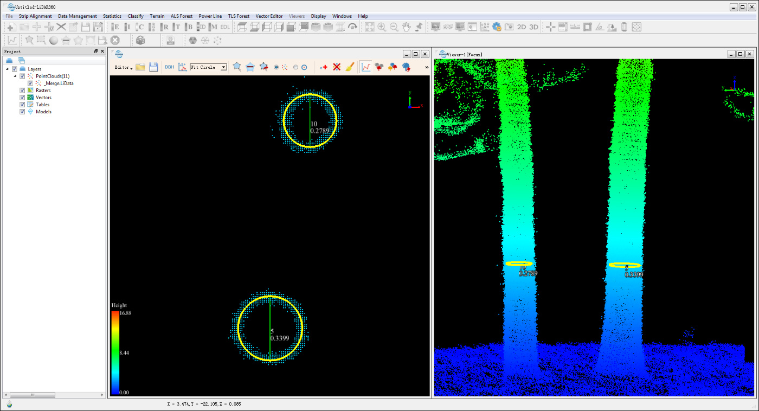The image size is (759, 411).
Task: Click the blue gear settings icon
Action: click(497, 27)
